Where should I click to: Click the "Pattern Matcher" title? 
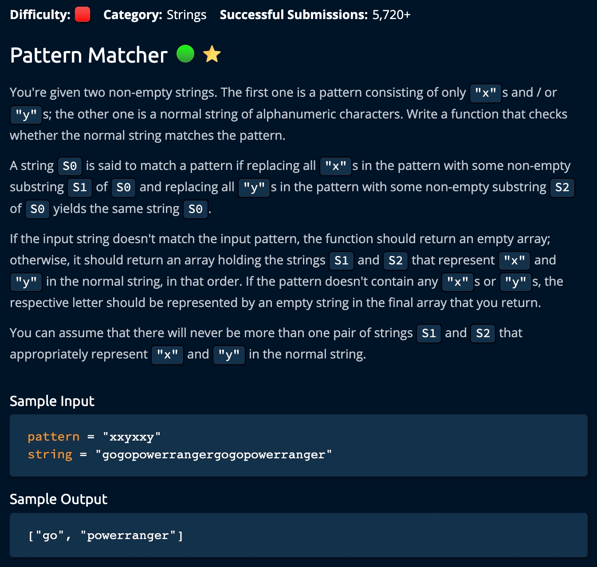click(x=89, y=55)
